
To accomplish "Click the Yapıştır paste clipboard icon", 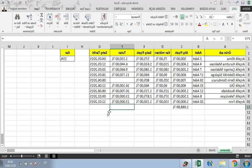I will click(x=247, y=17).
